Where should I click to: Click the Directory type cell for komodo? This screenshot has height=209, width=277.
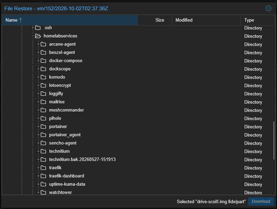[x=253, y=77]
